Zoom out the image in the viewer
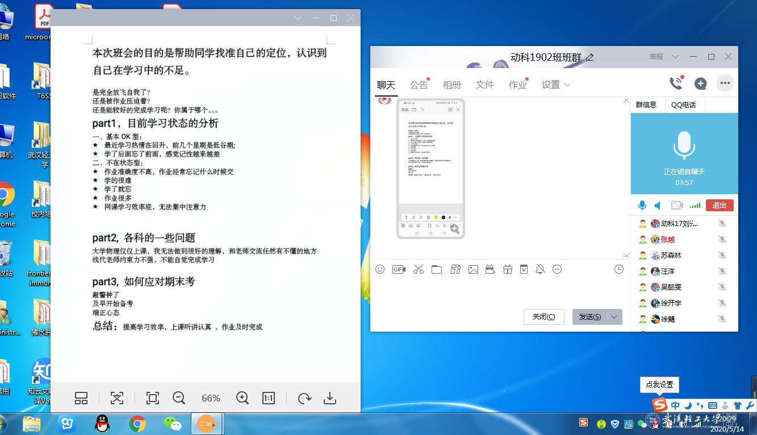This screenshot has width=757, height=435. tap(179, 398)
